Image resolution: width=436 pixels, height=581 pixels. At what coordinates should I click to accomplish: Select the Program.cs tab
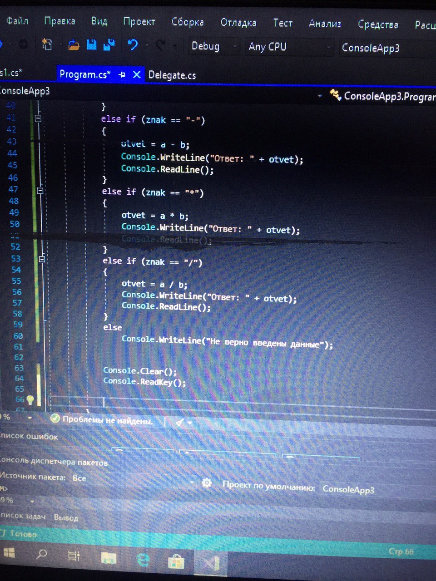85,74
